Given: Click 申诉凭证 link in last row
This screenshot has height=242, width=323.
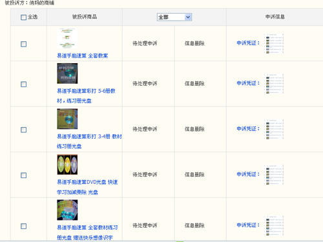Looking at the screenshot, I should pos(248,225).
